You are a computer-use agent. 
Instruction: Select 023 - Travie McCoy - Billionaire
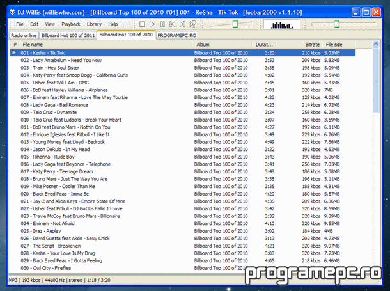pos(183,216)
